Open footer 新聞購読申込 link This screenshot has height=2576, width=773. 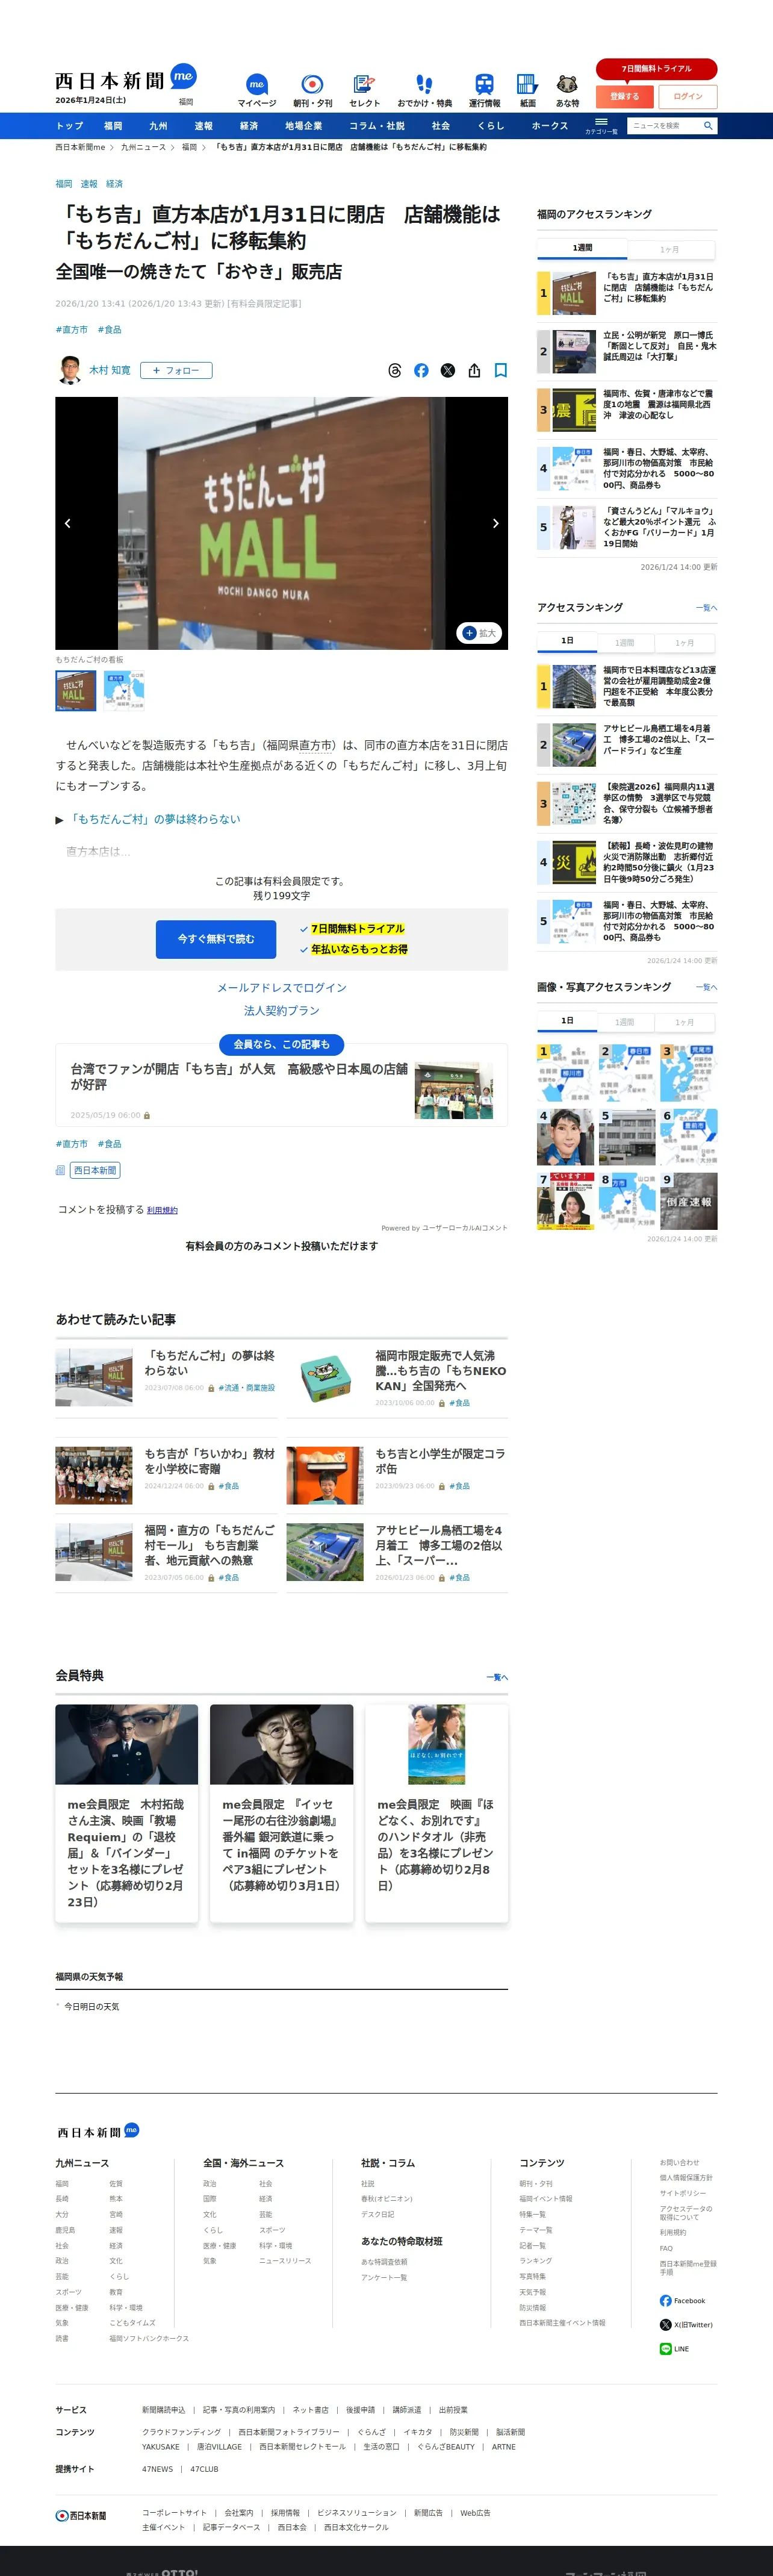click(163, 2410)
